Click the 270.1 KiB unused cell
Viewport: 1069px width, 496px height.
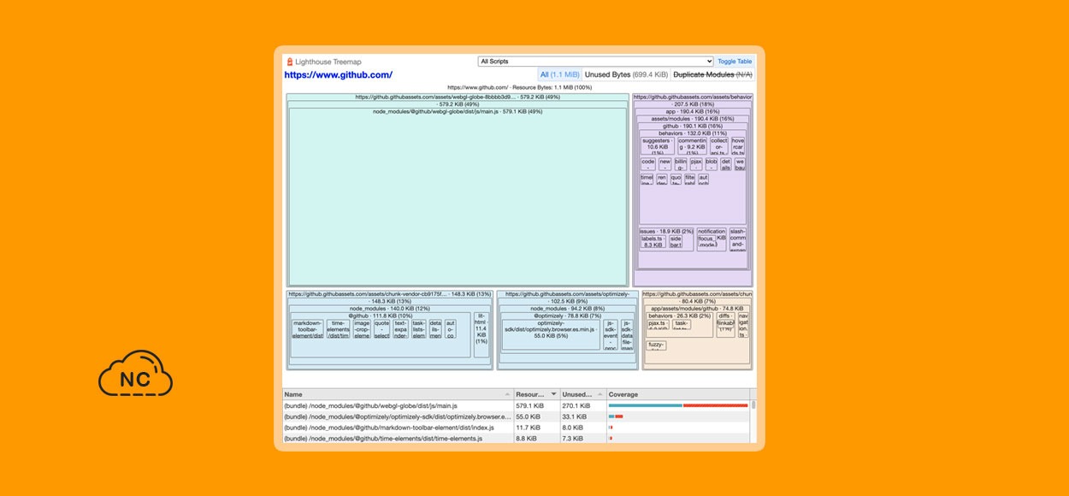pyautogui.click(x=582, y=405)
